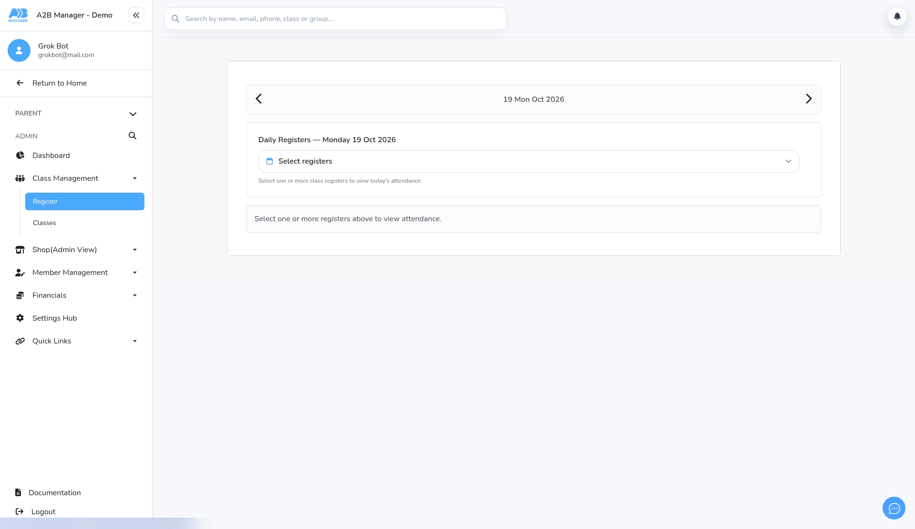The height and width of the screenshot is (529, 915).
Task: Click the Shop storefront icon
Action: (x=20, y=250)
